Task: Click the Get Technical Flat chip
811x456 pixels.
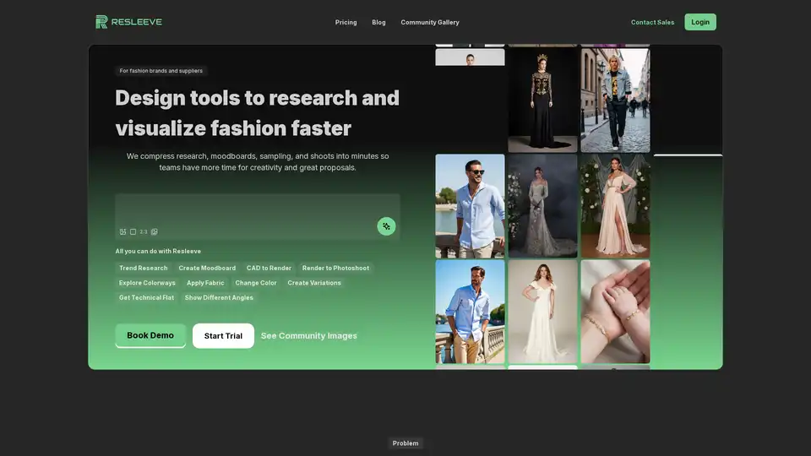Action: click(x=146, y=297)
